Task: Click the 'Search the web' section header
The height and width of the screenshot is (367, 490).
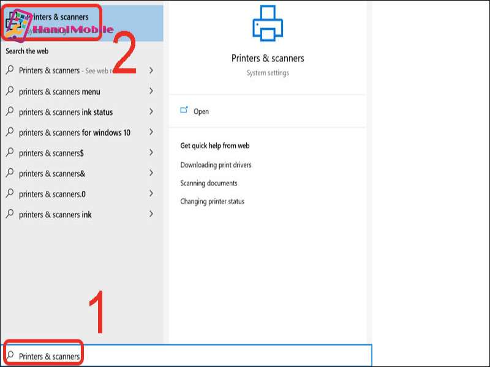Action: pyautogui.click(x=27, y=51)
